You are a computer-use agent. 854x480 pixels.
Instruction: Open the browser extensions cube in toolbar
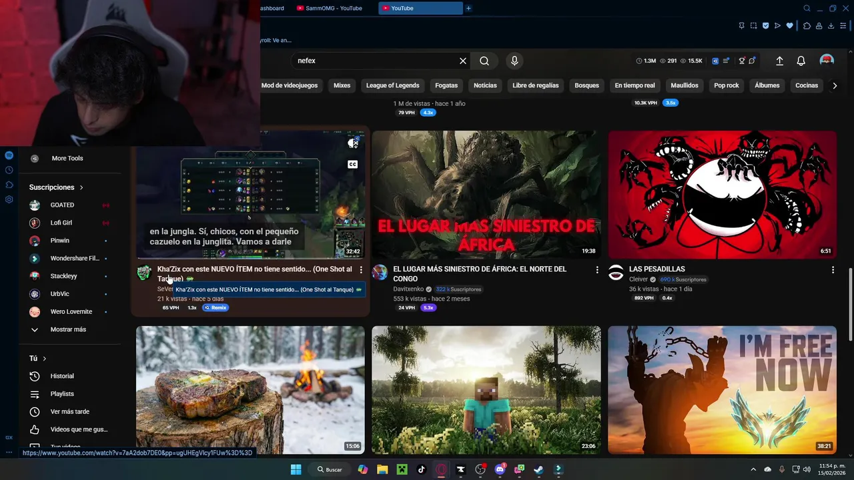click(x=807, y=26)
